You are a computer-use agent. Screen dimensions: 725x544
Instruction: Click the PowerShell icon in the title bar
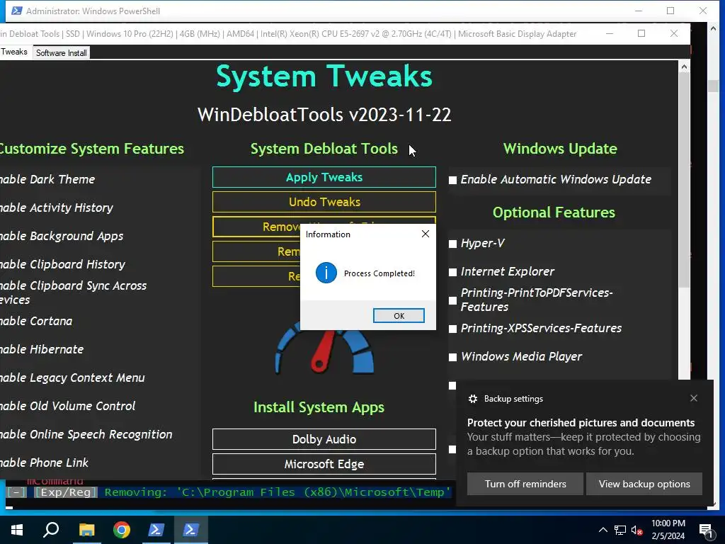[17, 11]
